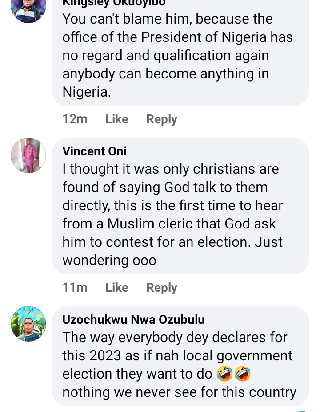The image size is (320, 412).
Task: Click the 11m timestamp
Action: point(75,288)
